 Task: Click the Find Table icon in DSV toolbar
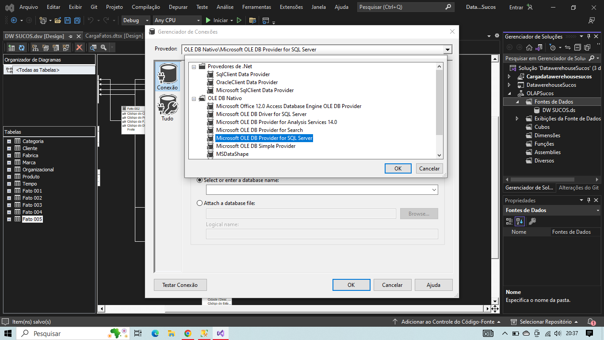[93, 47]
